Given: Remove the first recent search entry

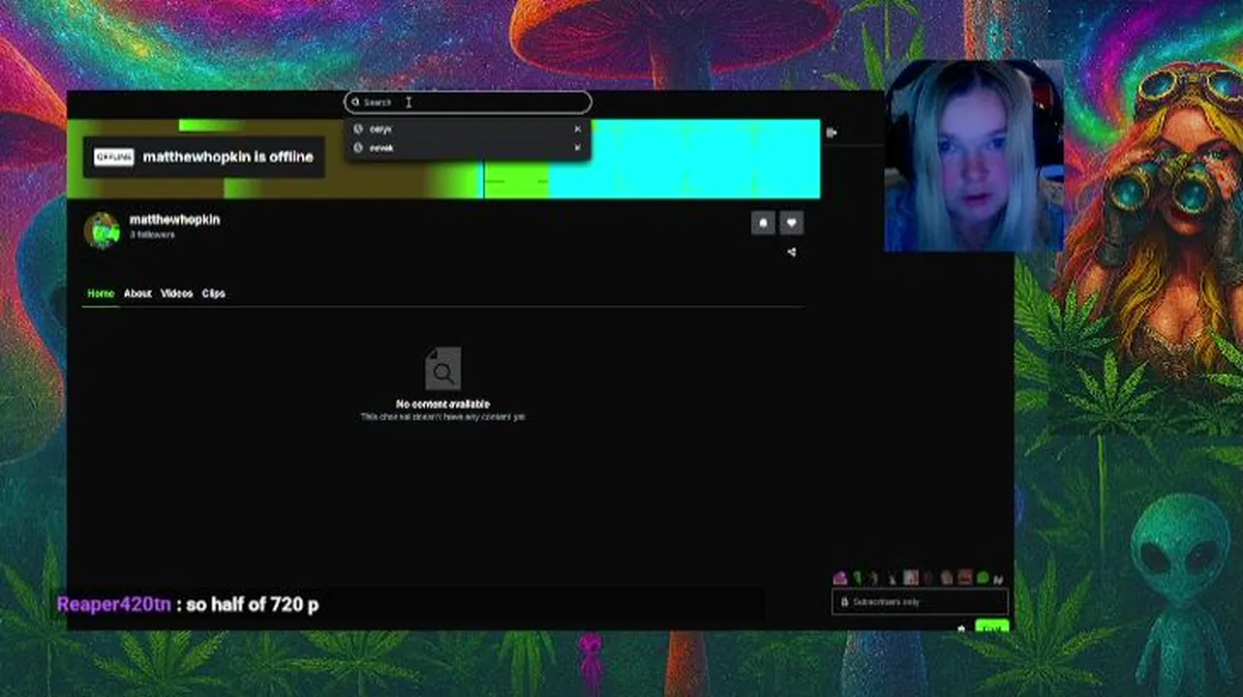Looking at the screenshot, I should (x=578, y=129).
